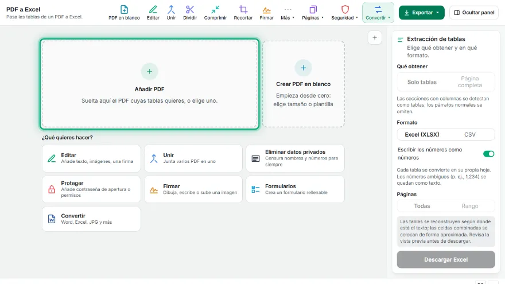Toggle Escribir los números como números switch

[488, 154]
